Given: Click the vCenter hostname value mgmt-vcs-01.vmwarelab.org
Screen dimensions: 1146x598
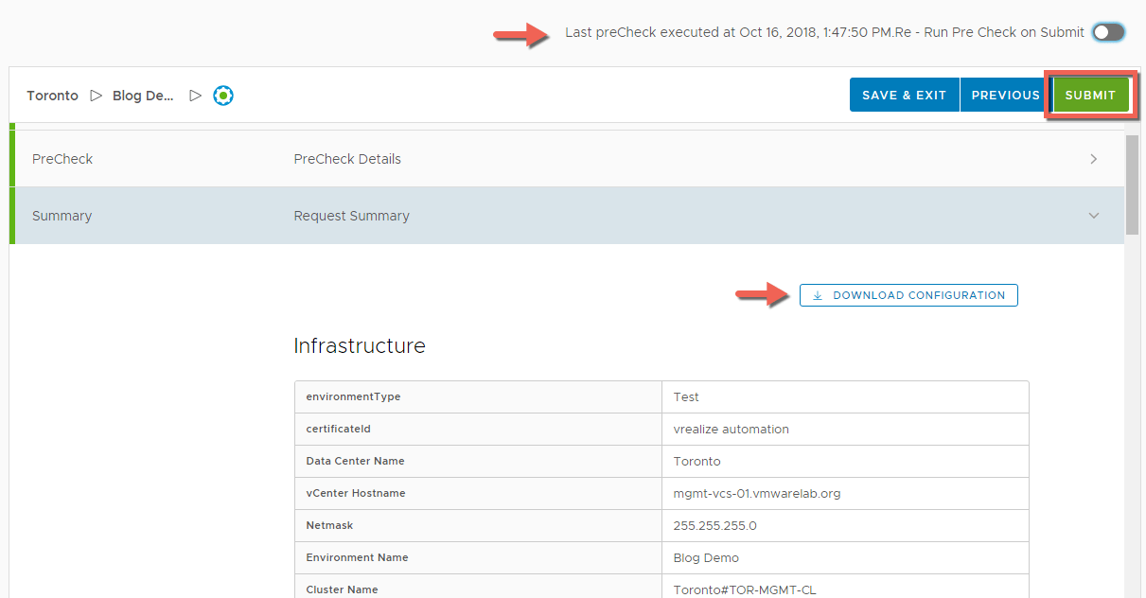Looking at the screenshot, I should point(756,493).
